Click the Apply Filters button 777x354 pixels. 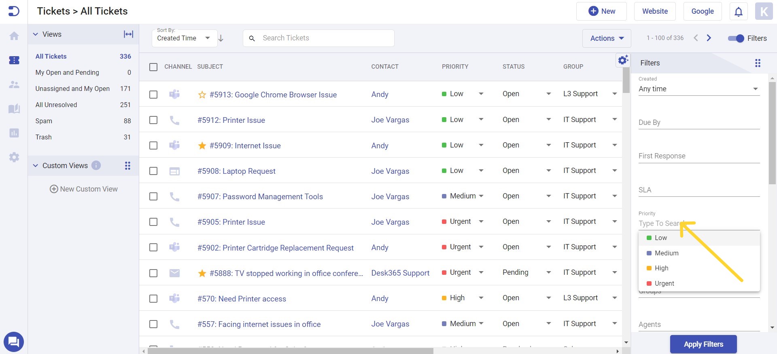click(x=703, y=344)
